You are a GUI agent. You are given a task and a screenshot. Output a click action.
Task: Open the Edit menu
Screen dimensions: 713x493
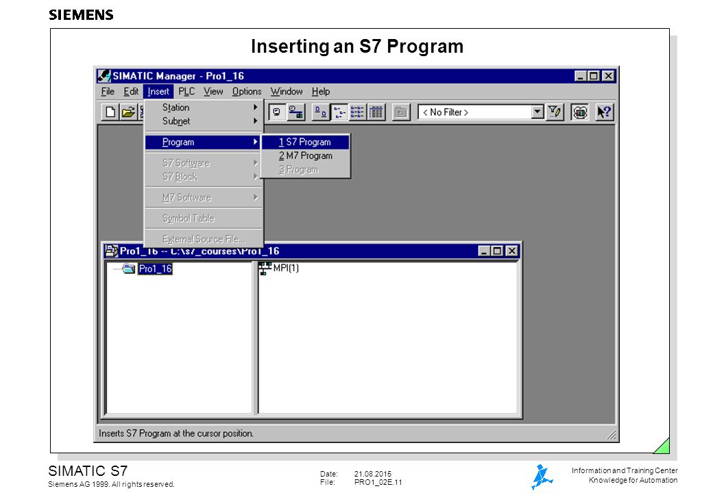[131, 91]
